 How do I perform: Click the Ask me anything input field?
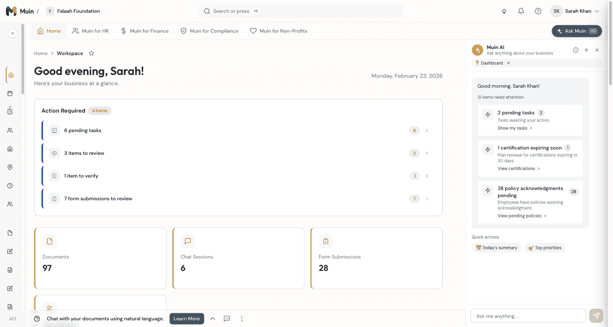pos(525,316)
